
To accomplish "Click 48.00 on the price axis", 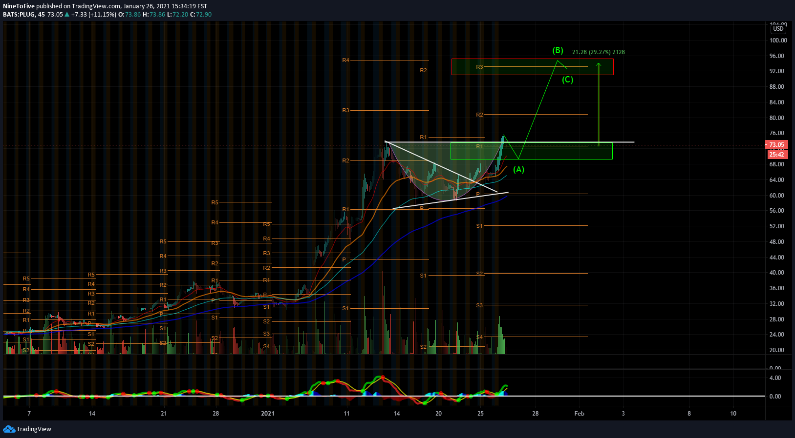I will (x=777, y=242).
